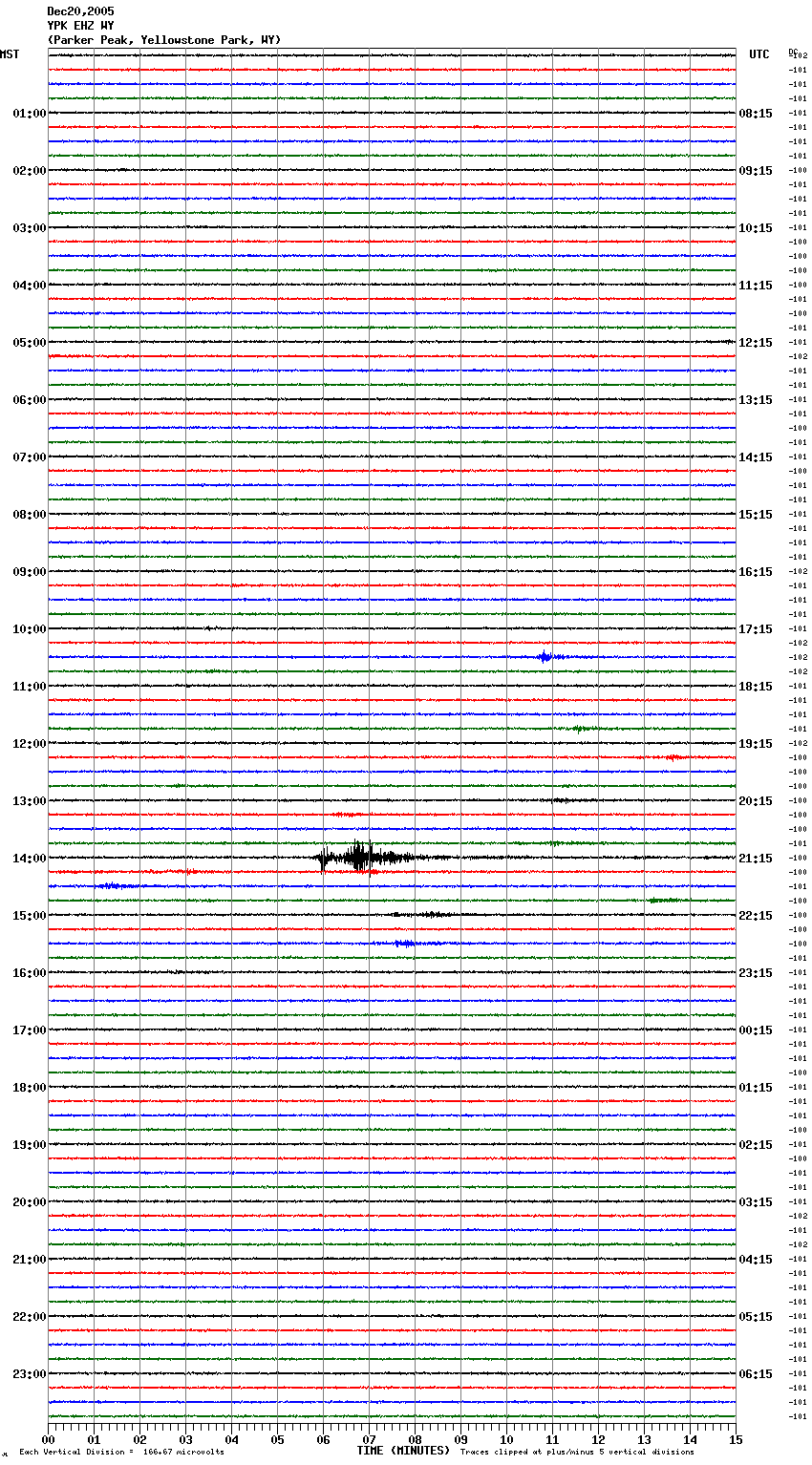Click the 16:15 UTC time label
The height and width of the screenshot is (1465, 812).
[756, 572]
